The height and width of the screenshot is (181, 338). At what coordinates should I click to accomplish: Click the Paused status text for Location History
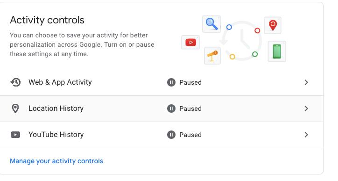point(190,109)
